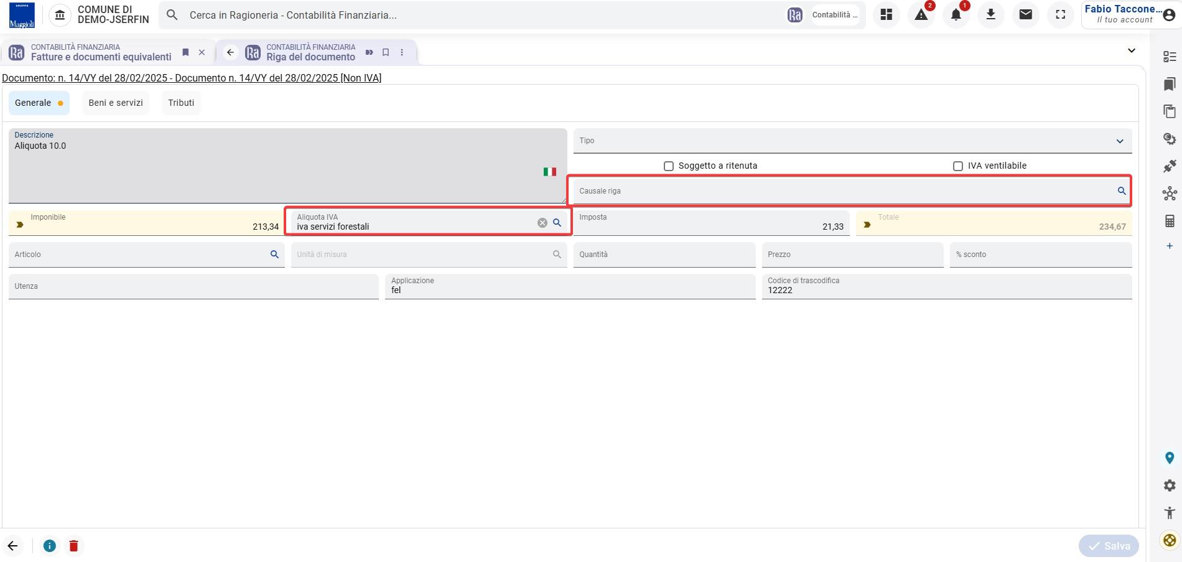The height and width of the screenshot is (562, 1182).
Task: Click the Totale field
Action: 994,223
